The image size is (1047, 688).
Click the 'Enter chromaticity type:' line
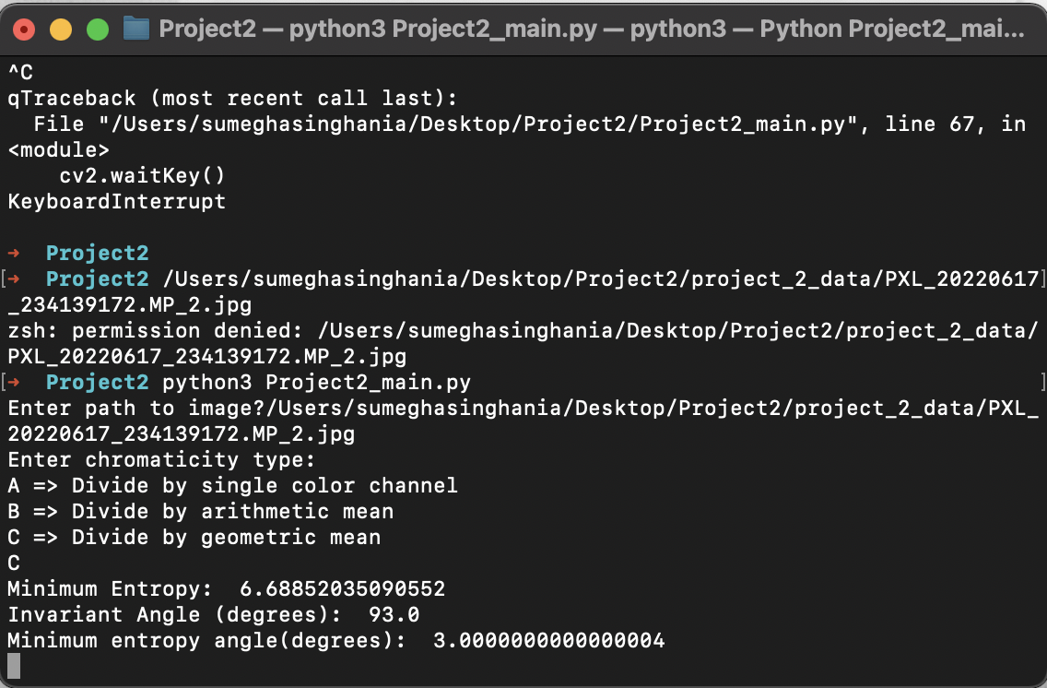click(161, 459)
